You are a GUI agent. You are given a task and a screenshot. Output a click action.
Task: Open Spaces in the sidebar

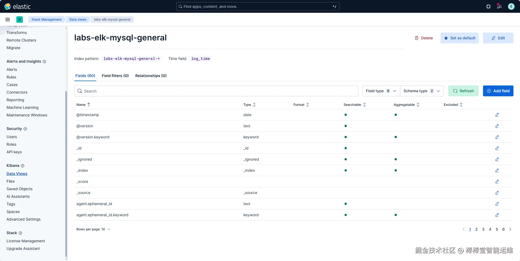tap(13, 212)
